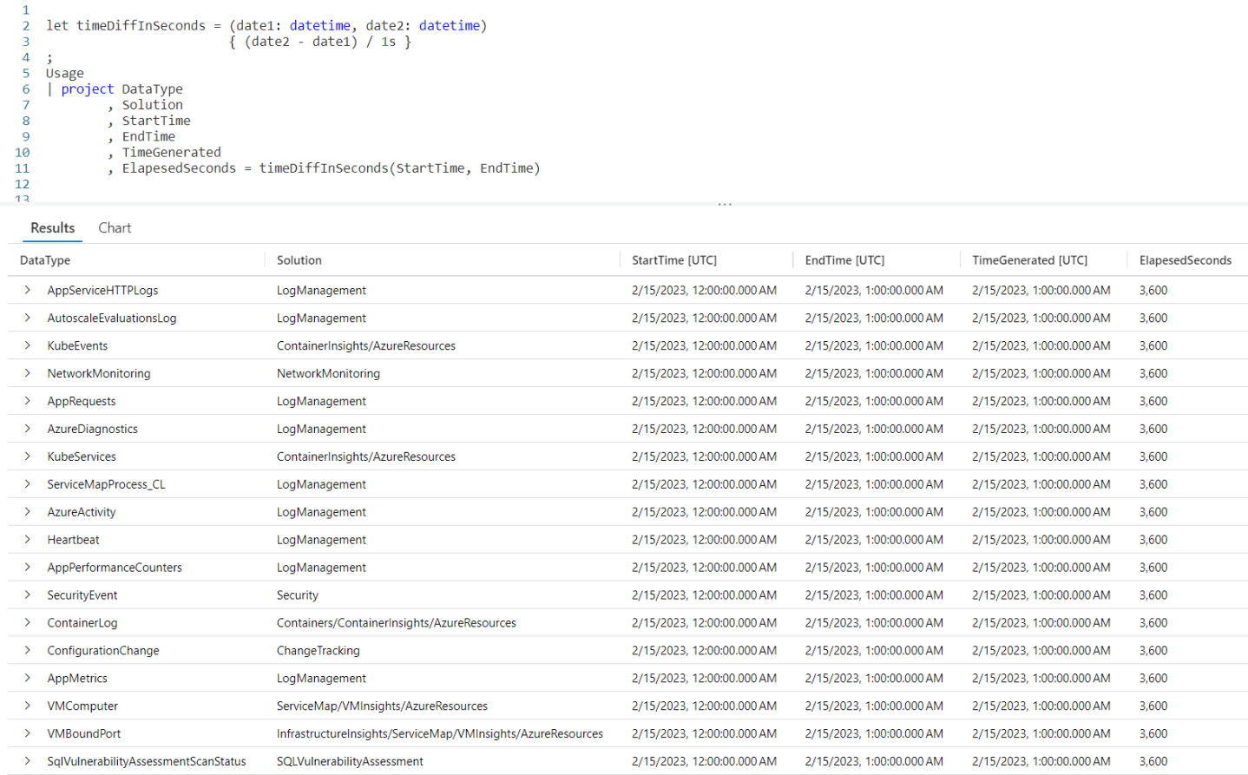Click the Usage table name in the query
This screenshot has height=775, width=1248.
tap(65, 73)
